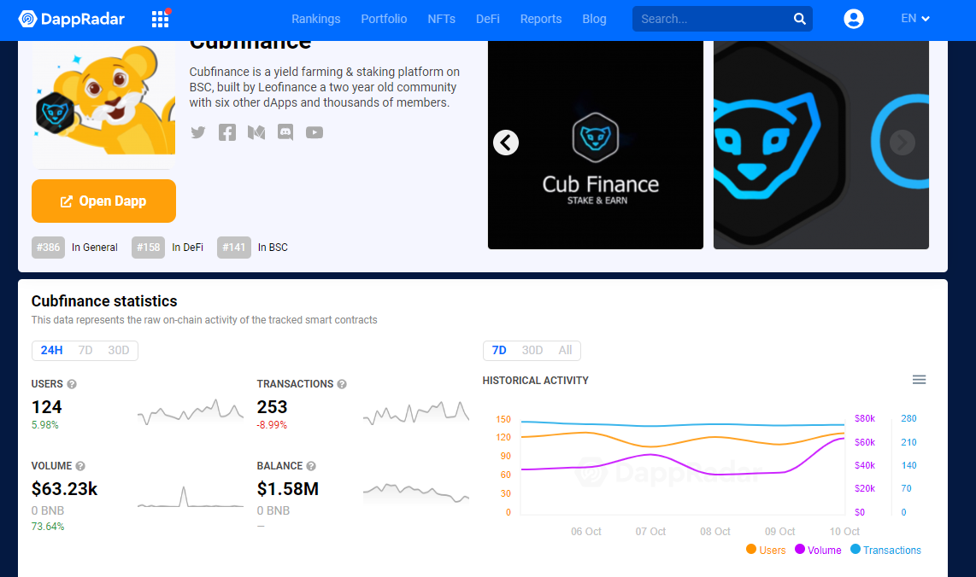Open historical activity chart hamburger menu
Screen dimensions: 976x577
pyautogui.click(x=919, y=380)
